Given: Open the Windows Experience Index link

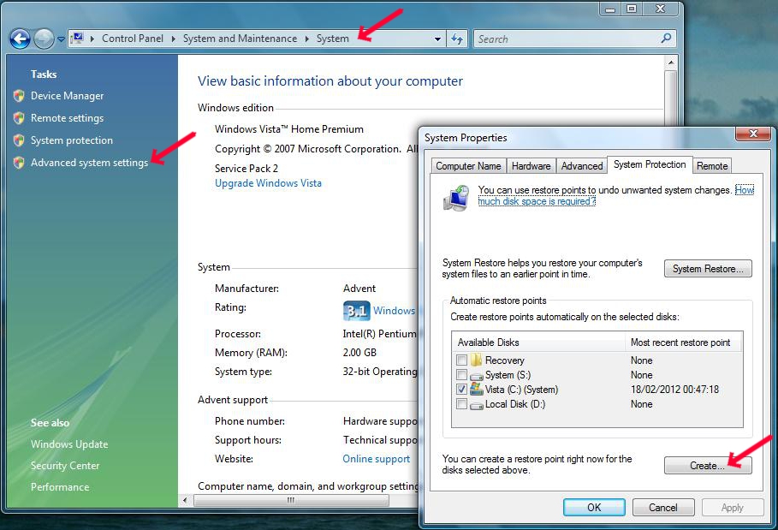Looking at the screenshot, I should pos(395,311).
